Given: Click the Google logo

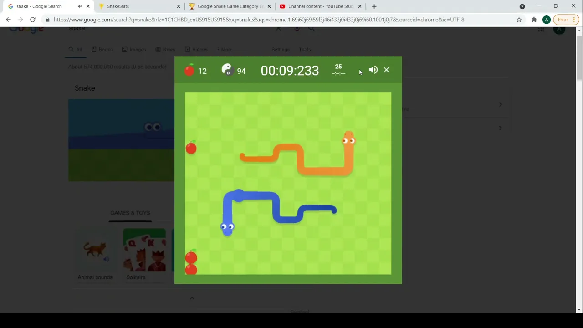Looking at the screenshot, I should tap(26, 30).
